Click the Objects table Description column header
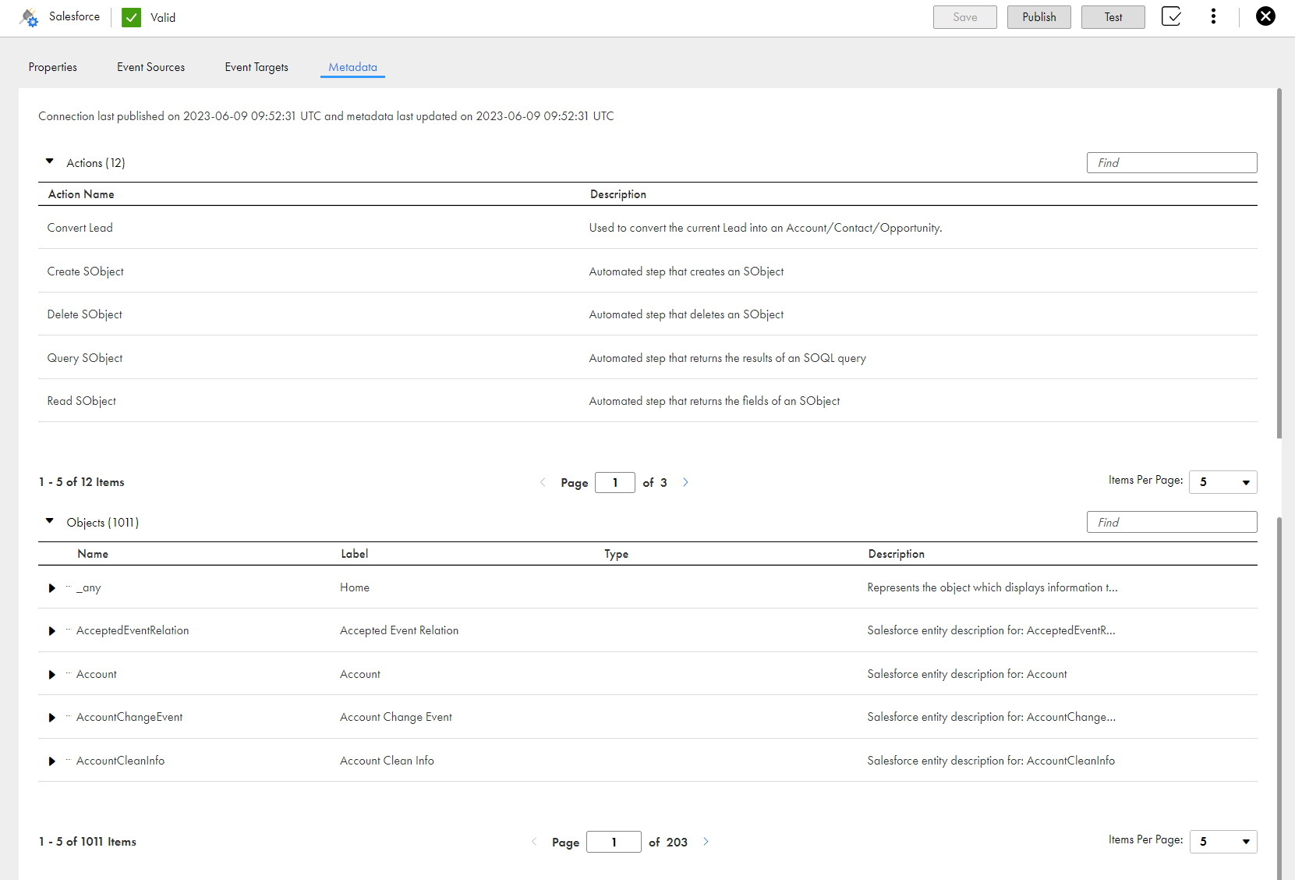The image size is (1295, 880). tap(897, 554)
